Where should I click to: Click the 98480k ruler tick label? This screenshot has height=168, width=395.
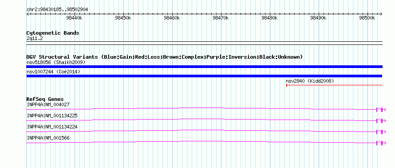click(269, 18)
